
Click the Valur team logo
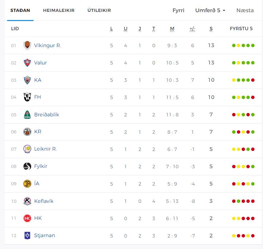[x=27, y=63]
